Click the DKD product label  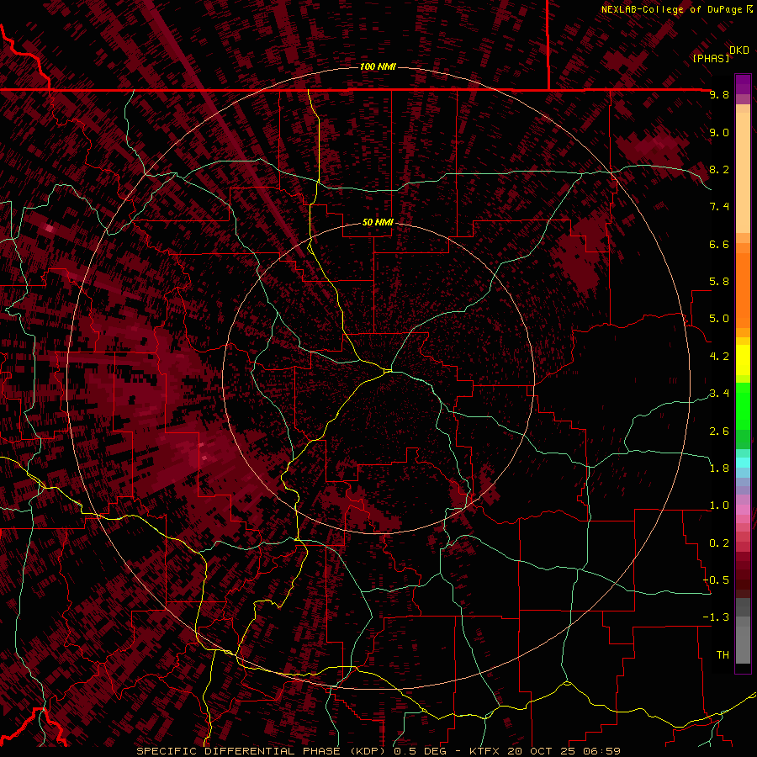738,50
